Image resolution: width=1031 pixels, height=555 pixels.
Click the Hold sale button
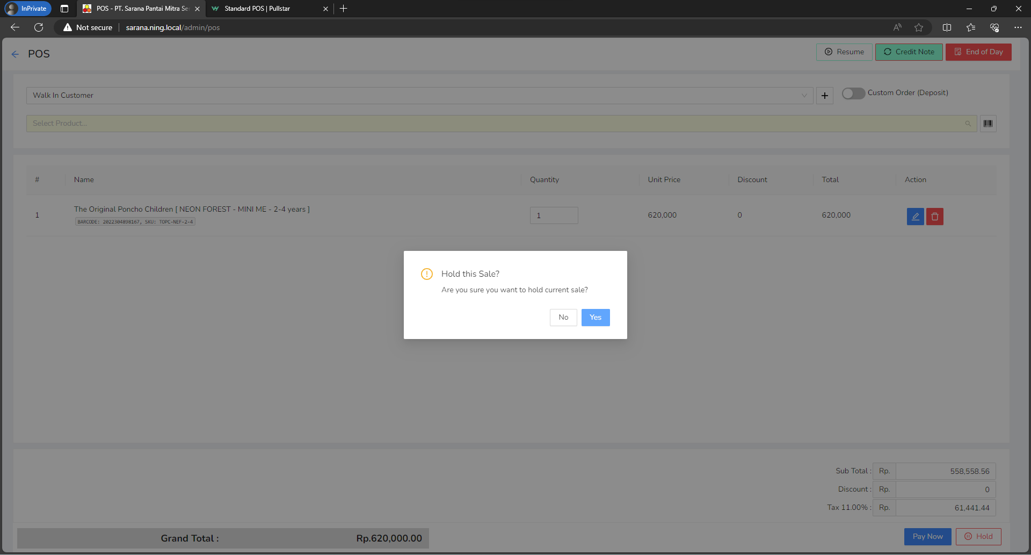(978, 537)
